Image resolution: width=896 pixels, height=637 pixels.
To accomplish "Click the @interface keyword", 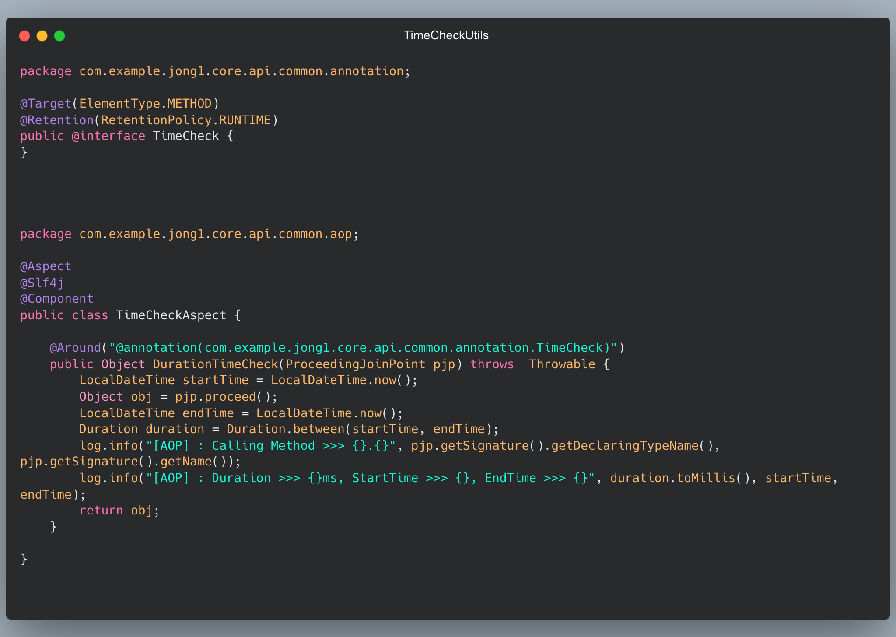I will pyautogui.click(x=108, y=136).
